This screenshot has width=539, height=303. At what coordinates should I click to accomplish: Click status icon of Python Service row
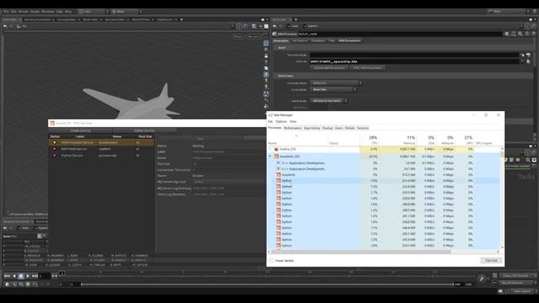point(54,155)
